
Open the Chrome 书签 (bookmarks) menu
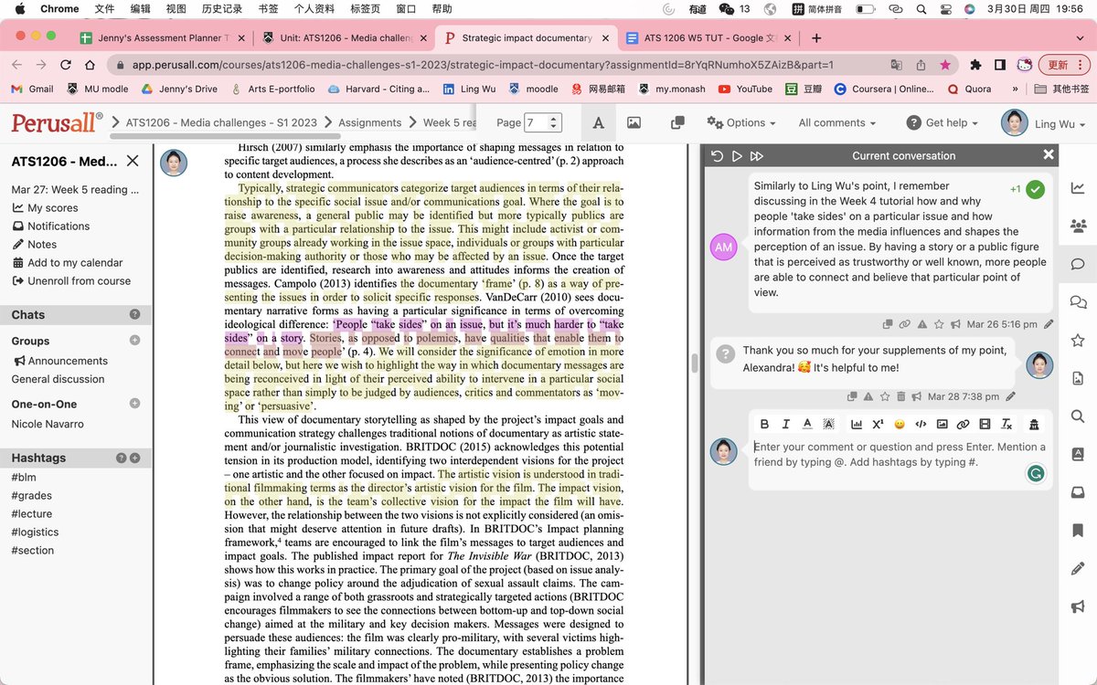coord(268,9)
